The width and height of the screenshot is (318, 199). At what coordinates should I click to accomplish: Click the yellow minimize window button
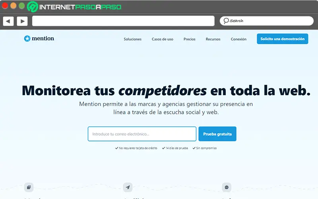click(14, 6)
